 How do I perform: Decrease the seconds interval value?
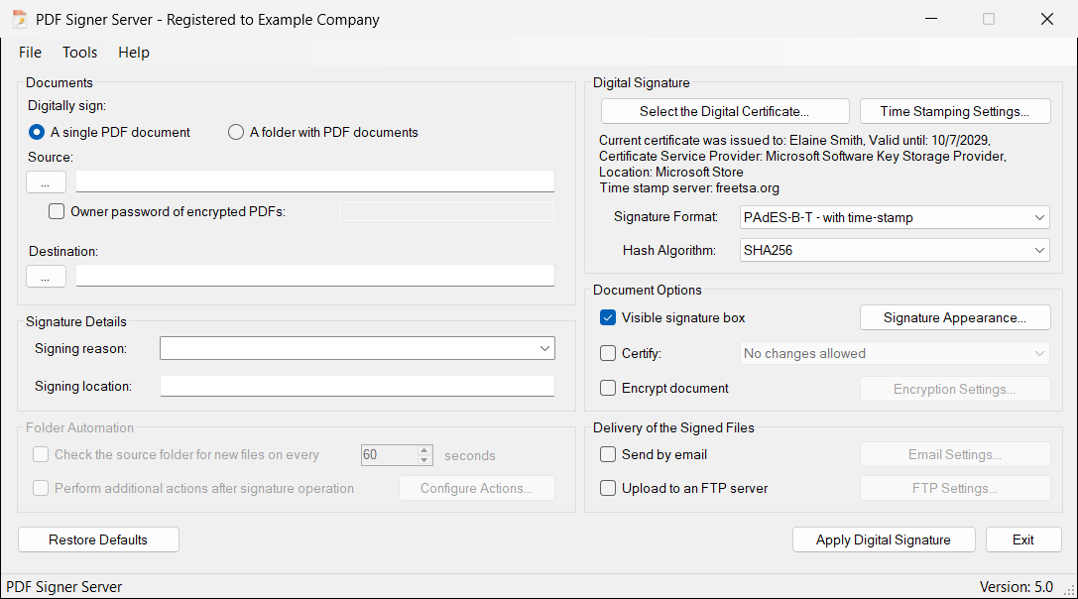pos(424,460)
